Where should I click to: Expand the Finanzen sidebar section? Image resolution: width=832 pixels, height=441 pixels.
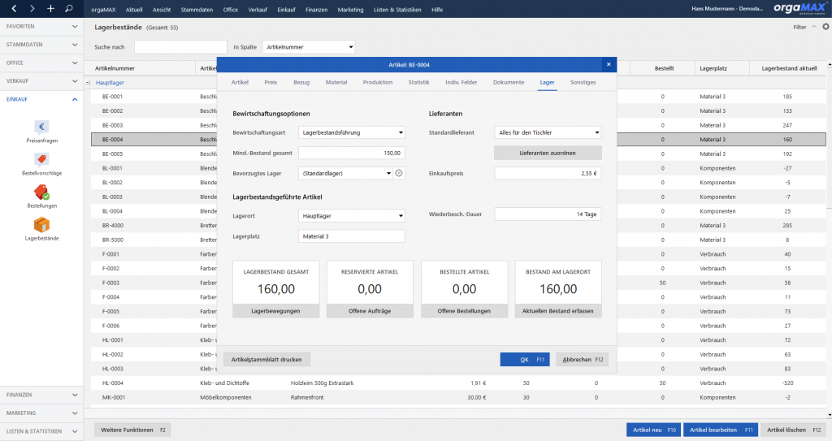[42, 395]
